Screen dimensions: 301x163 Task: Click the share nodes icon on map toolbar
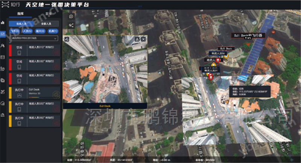point(71,25)
